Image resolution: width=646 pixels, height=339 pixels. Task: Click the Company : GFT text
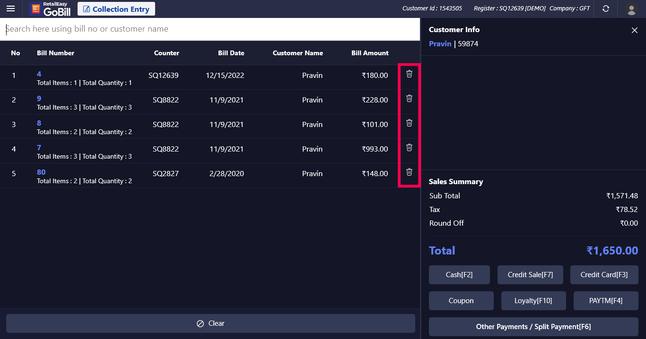coord(570,8)
